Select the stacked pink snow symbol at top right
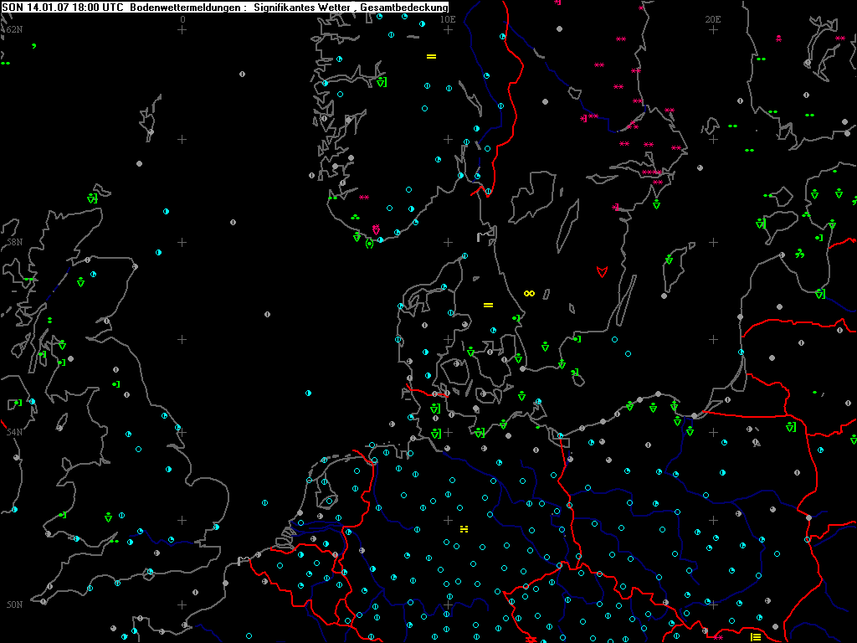The image size is (857, 643). click(778, 38)
